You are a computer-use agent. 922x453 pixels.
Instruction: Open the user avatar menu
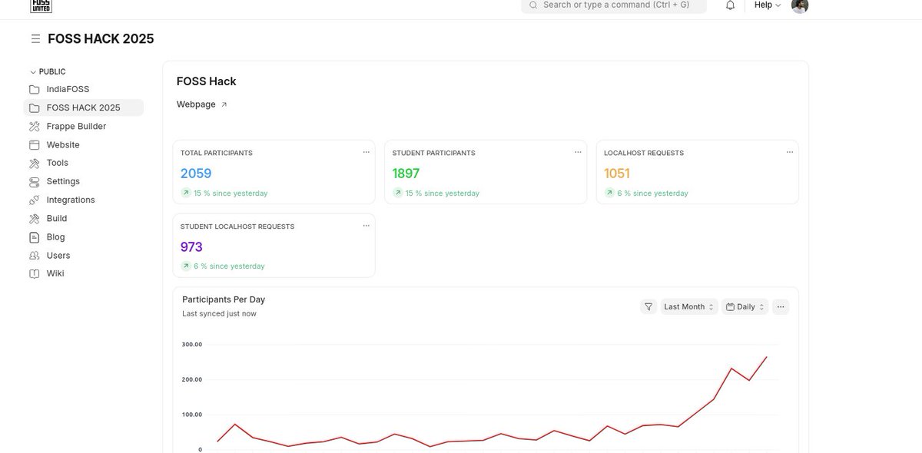point(800,5)
